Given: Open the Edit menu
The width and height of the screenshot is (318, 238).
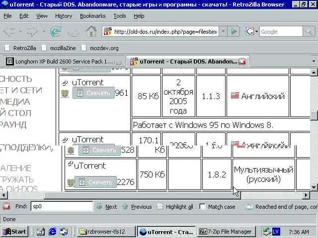Looking at the screenshot, I should [x=24, y=16].
